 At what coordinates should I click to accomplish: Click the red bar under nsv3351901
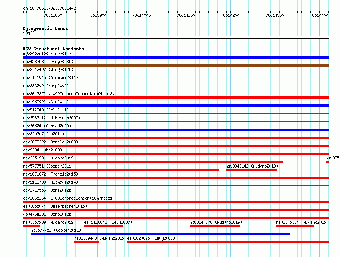tap(153, 162)
